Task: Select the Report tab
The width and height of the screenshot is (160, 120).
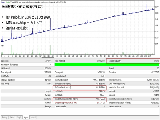Action: pyautogui.click(x=26, y=117)
